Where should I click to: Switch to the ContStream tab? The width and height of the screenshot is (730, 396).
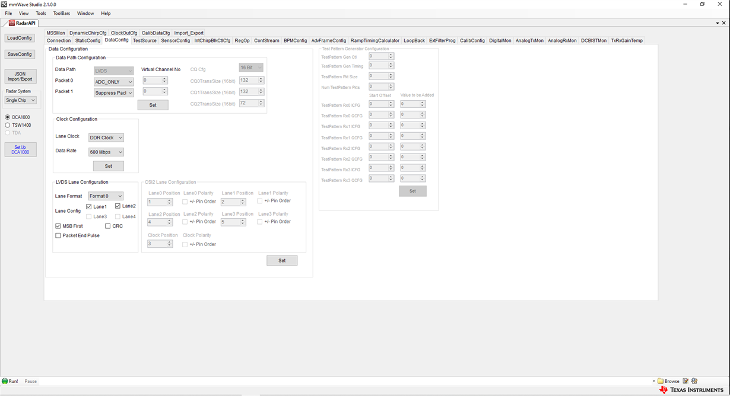(266, 41)
